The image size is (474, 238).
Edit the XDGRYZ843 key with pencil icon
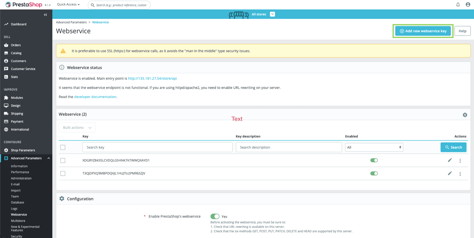point(450,160)
